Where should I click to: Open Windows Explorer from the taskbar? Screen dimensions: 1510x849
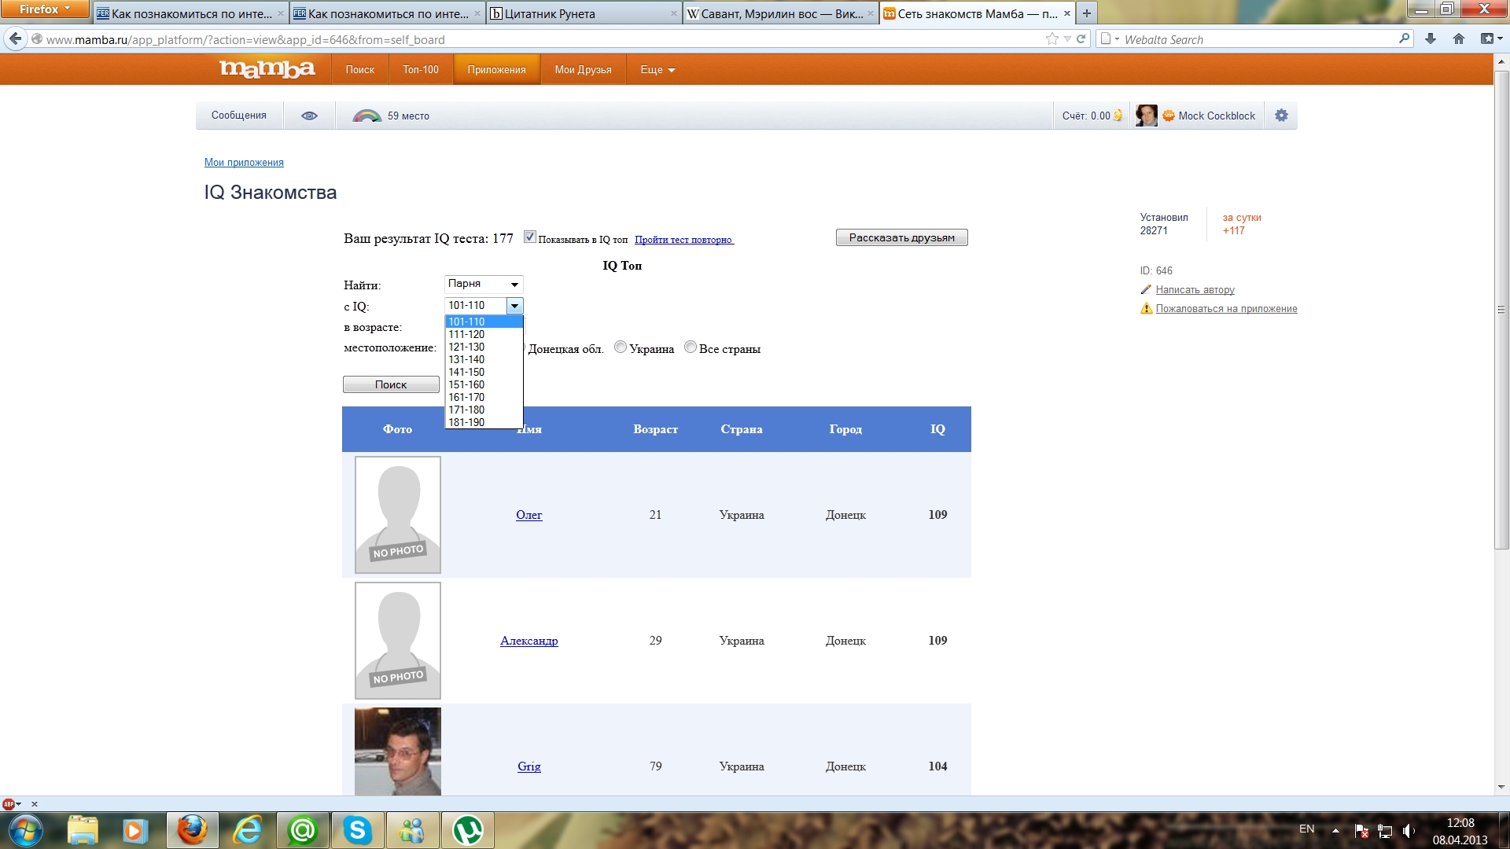pyautogui.click(x=82, y=830)
